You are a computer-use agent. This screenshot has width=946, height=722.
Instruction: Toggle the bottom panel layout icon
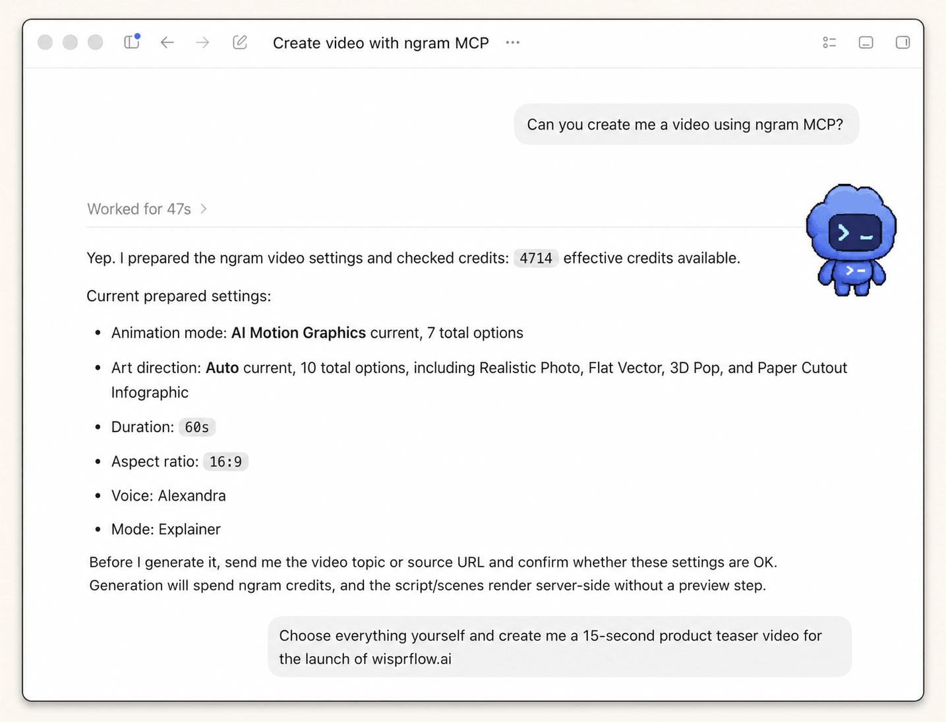pos(866,42)
